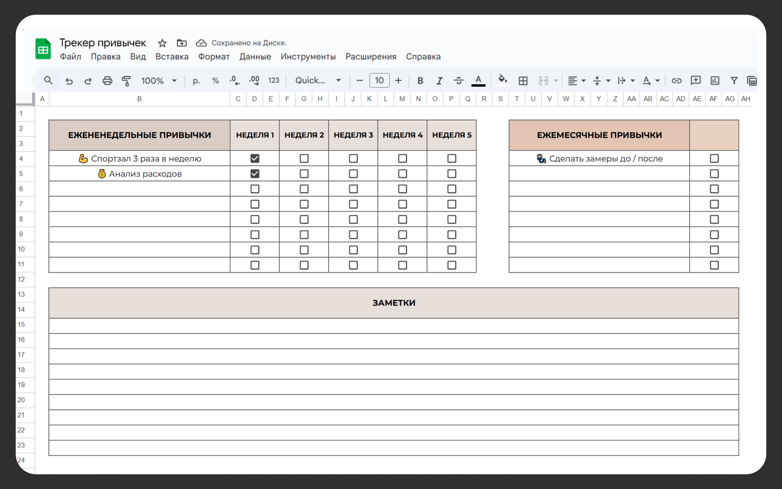Add a comment
Screen dimensions: 782x489
pyautogui.click(x=695, y=81)
